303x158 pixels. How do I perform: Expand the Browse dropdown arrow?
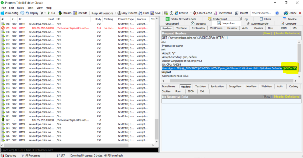tap(191, 13)
